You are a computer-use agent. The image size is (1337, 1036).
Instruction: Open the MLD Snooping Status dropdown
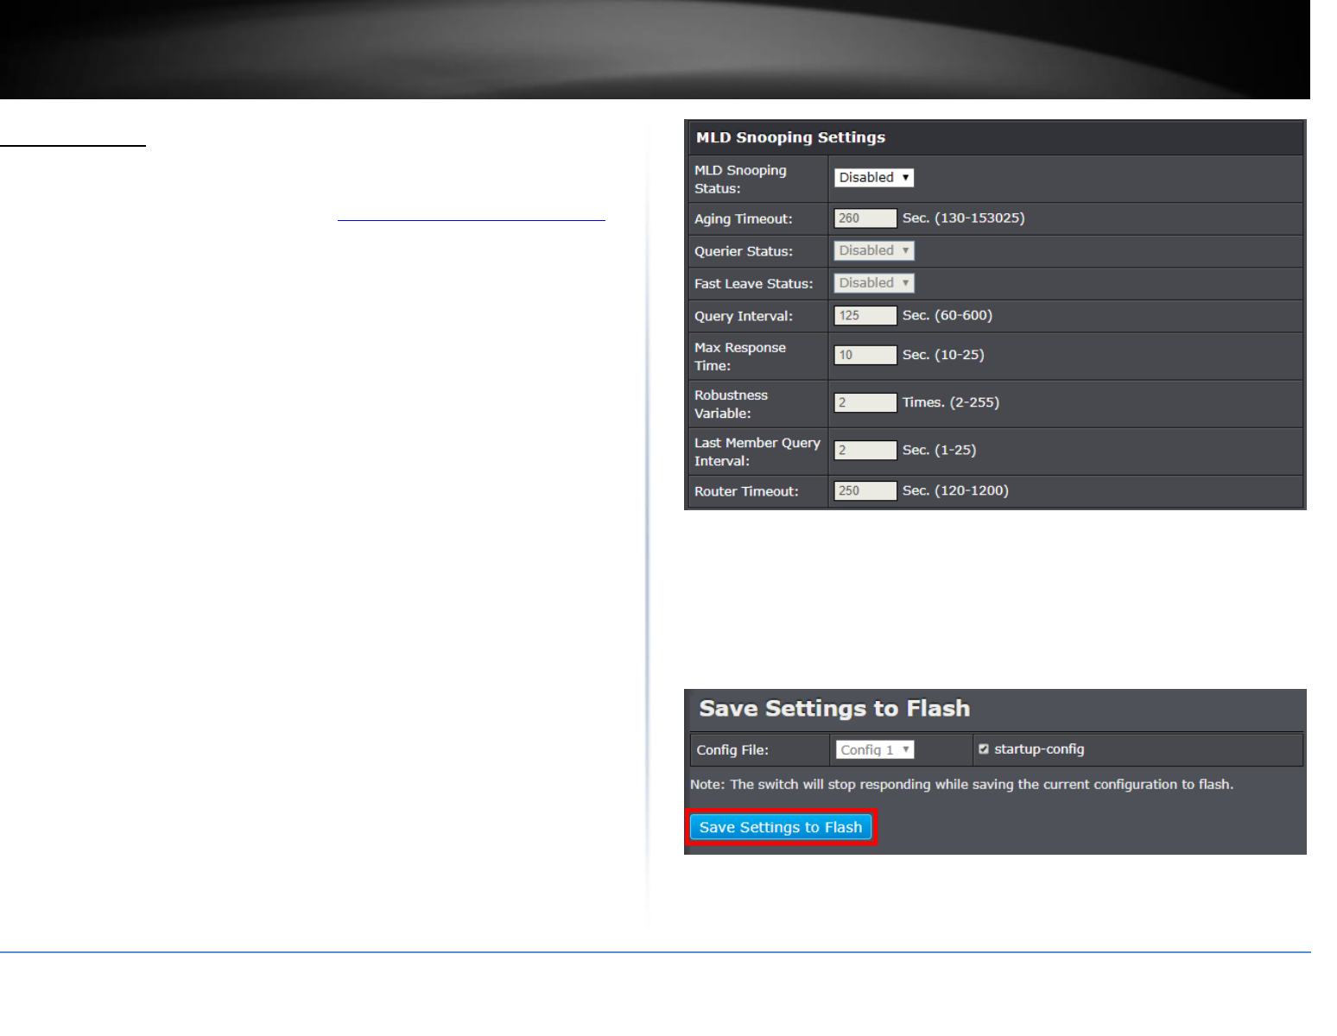click(x=873, y=177)
